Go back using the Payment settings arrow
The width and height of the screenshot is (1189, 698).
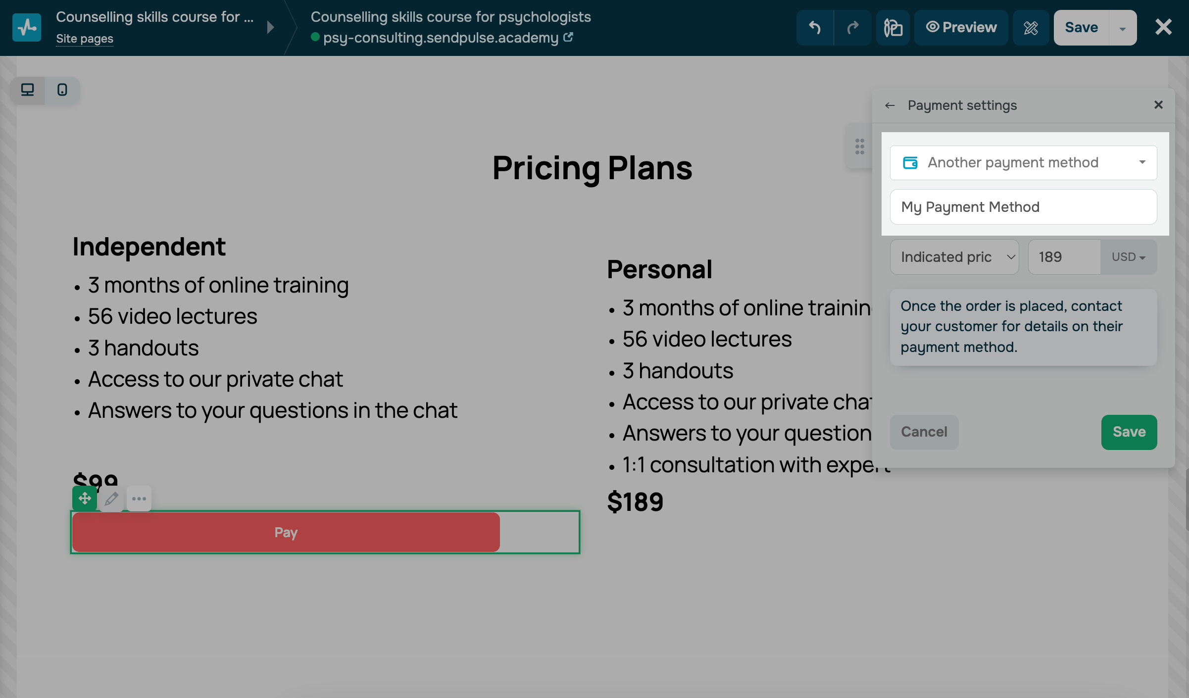tap(890, 105)
